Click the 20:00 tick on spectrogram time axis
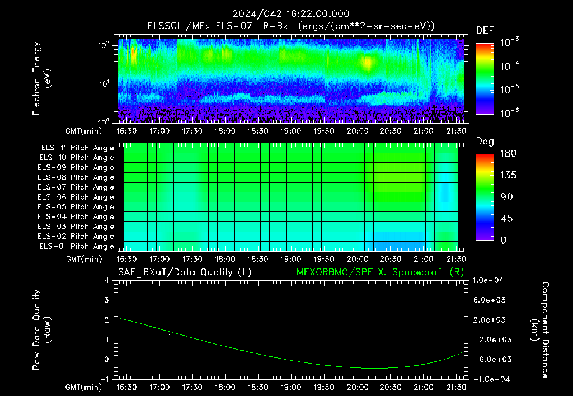This screenshot has height=396, width=573. pyautogui.click(x=357, y=131)
